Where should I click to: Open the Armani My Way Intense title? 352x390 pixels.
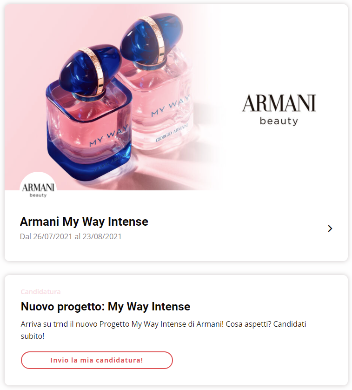coord(84,222)
